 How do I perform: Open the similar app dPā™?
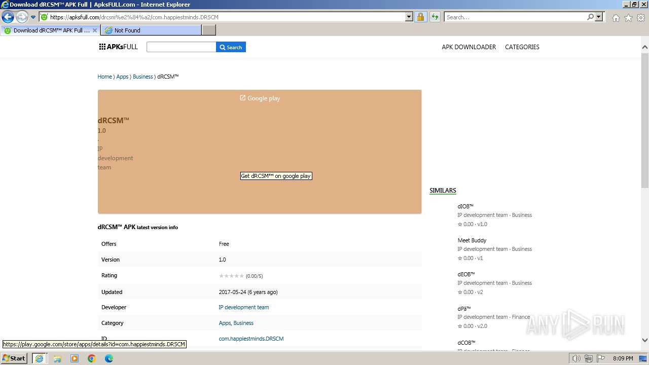(x=464, y=308)
